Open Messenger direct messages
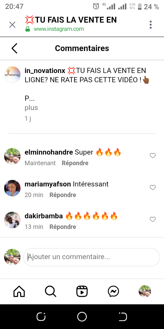164x329 pixels. click(113, 291)
